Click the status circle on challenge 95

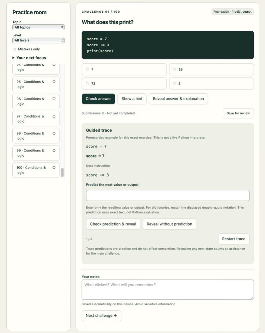click(x=54, y=82)
